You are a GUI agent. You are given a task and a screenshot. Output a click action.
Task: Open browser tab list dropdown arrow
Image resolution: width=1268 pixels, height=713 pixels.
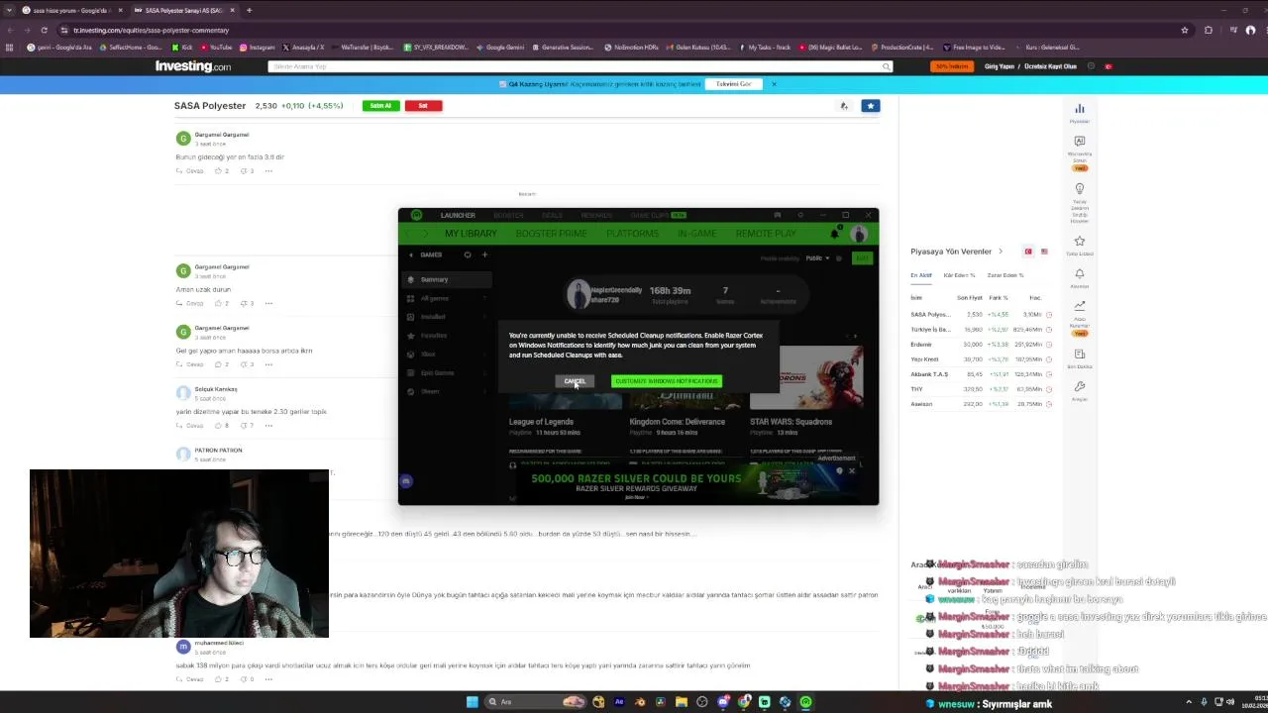9,10
